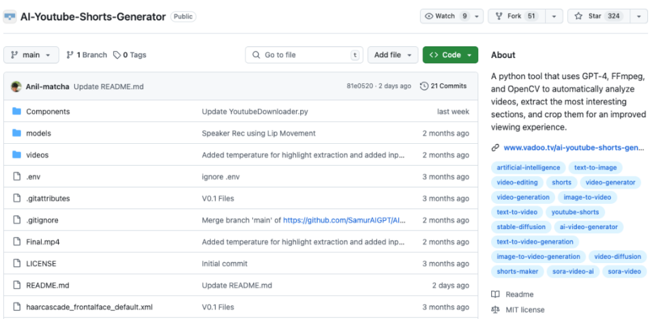Click the Go to file search field
The width and height of the screenshot is (650, 319).
click(x=304, y=55)
